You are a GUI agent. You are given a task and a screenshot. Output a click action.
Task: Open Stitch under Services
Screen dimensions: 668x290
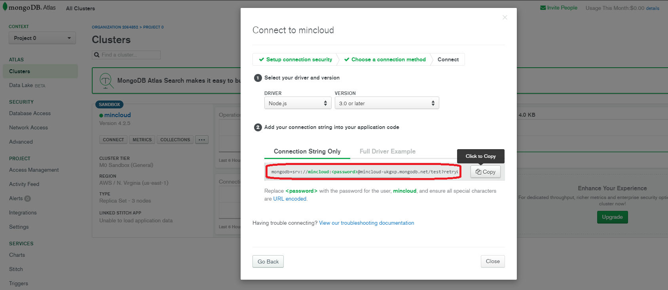click(16, 269)
